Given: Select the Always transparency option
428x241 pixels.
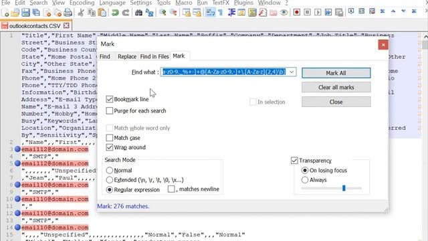Looking at the screenshot, I should (x=305, y=180).
